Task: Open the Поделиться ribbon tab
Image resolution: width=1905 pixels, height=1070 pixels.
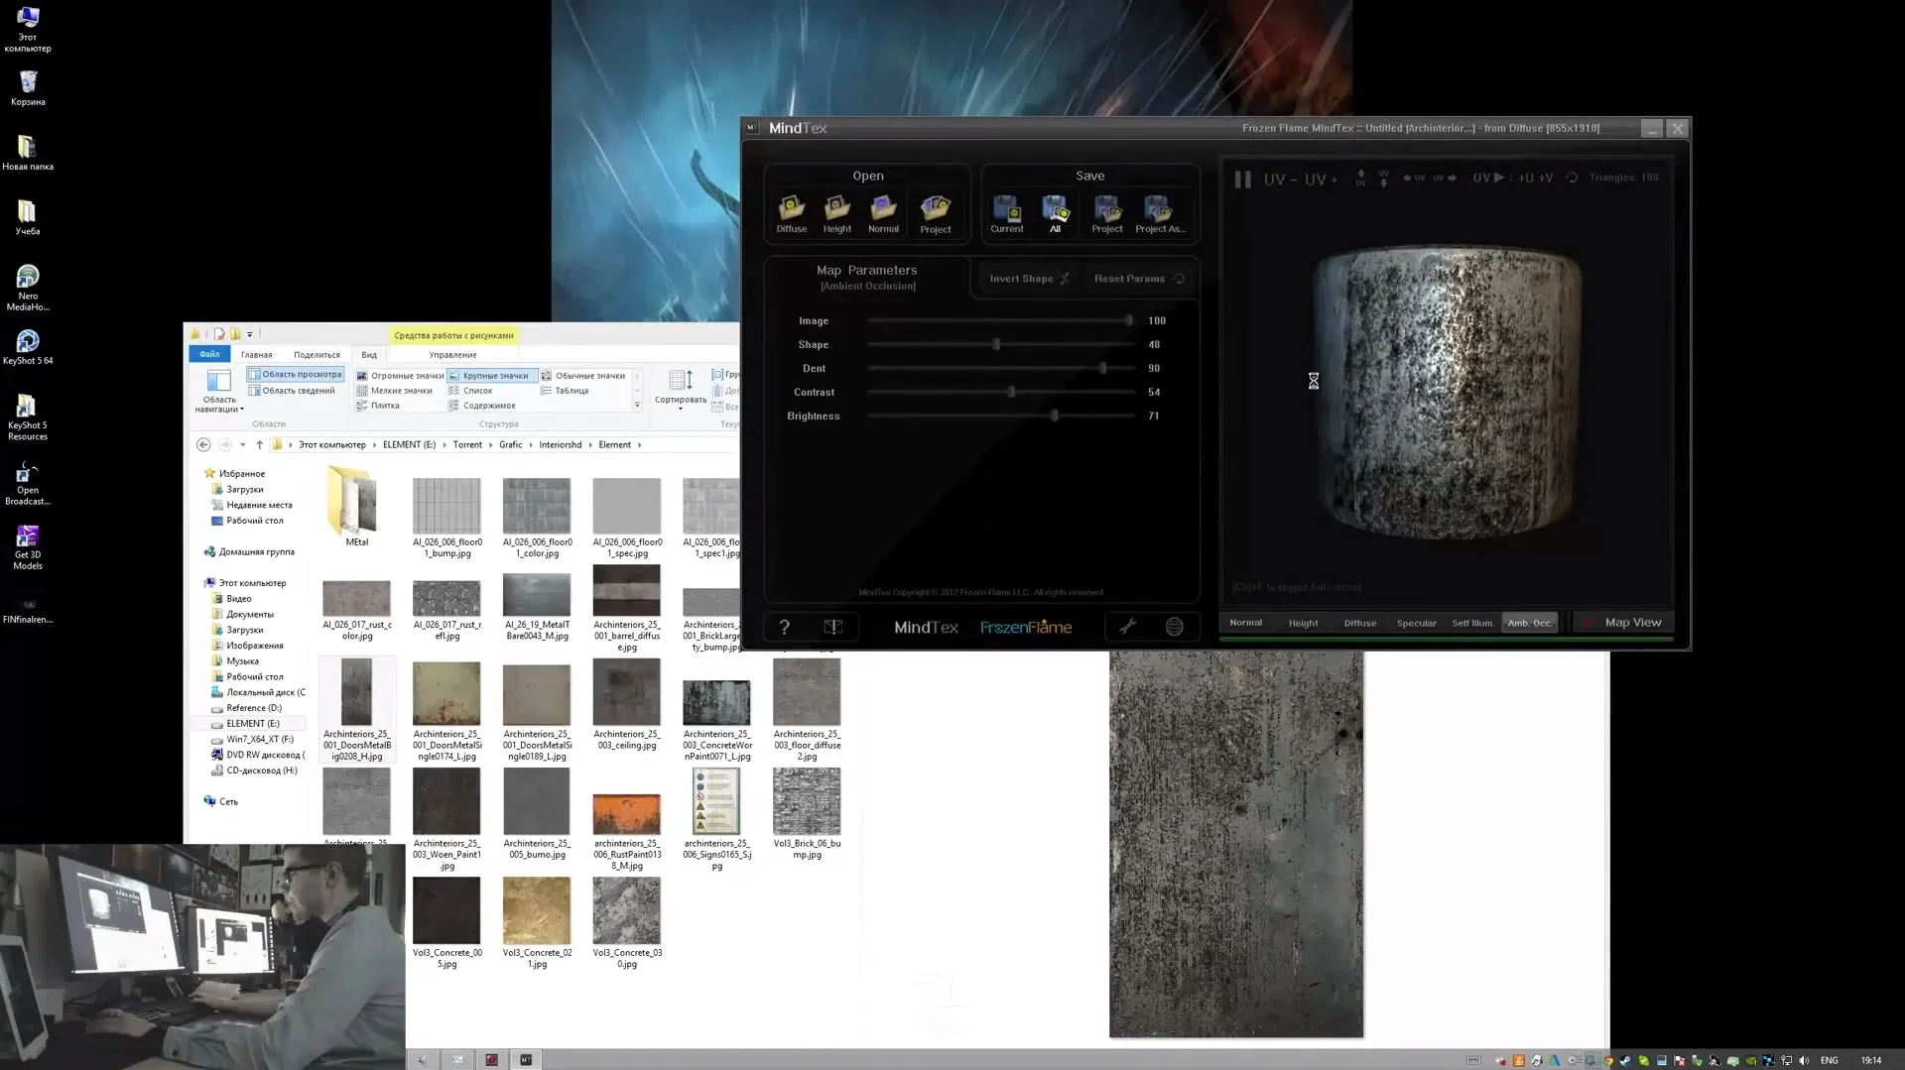Action: [x=317, y=355]
